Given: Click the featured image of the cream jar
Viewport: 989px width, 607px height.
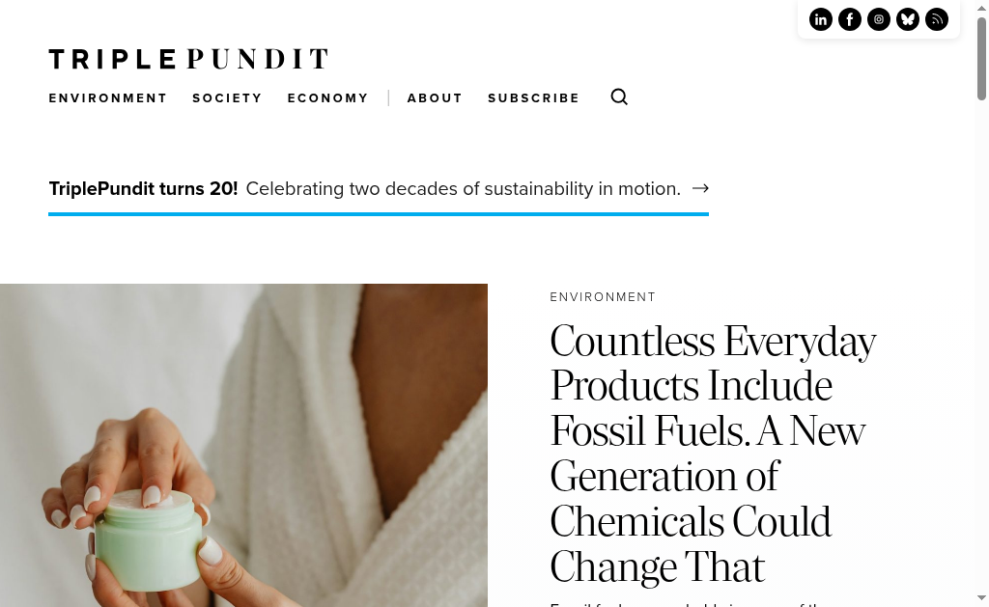Looking at the screenshot, I should [243, 445].
